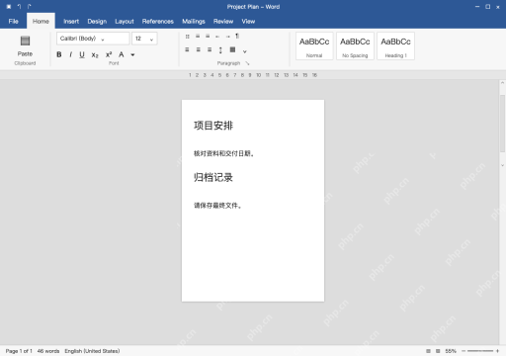Align text right in Paragraph group
Screen dimensions: 506x356
pyautogui.click(x=210, y=49)
